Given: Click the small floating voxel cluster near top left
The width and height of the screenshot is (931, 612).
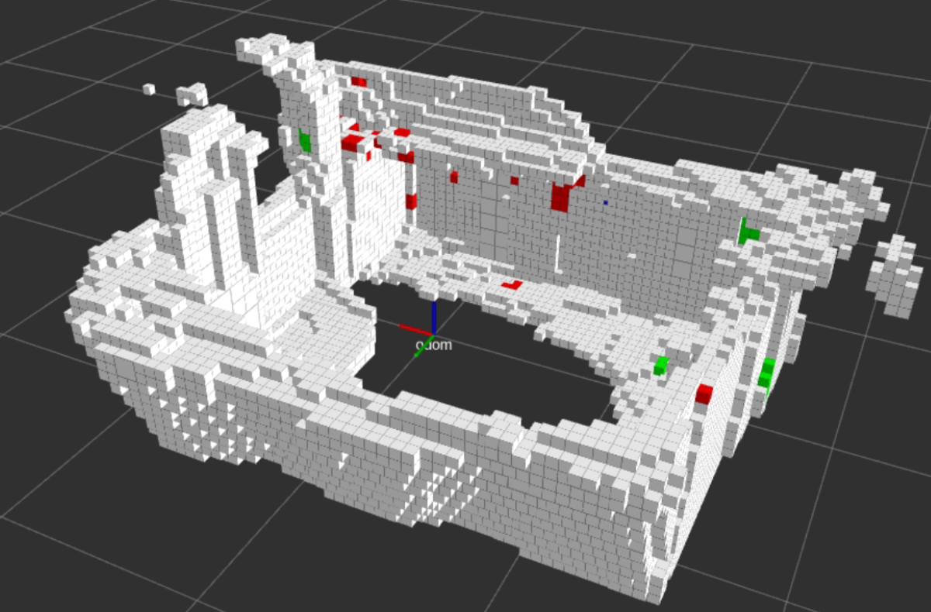Looking at the screenshot, I should [192, 95].
